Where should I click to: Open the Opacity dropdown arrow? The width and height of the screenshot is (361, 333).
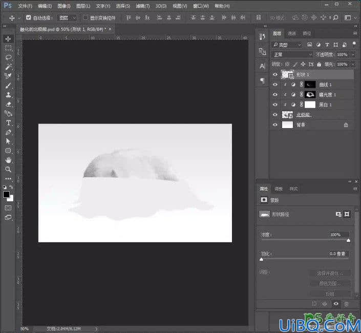[x=353, y=55]
